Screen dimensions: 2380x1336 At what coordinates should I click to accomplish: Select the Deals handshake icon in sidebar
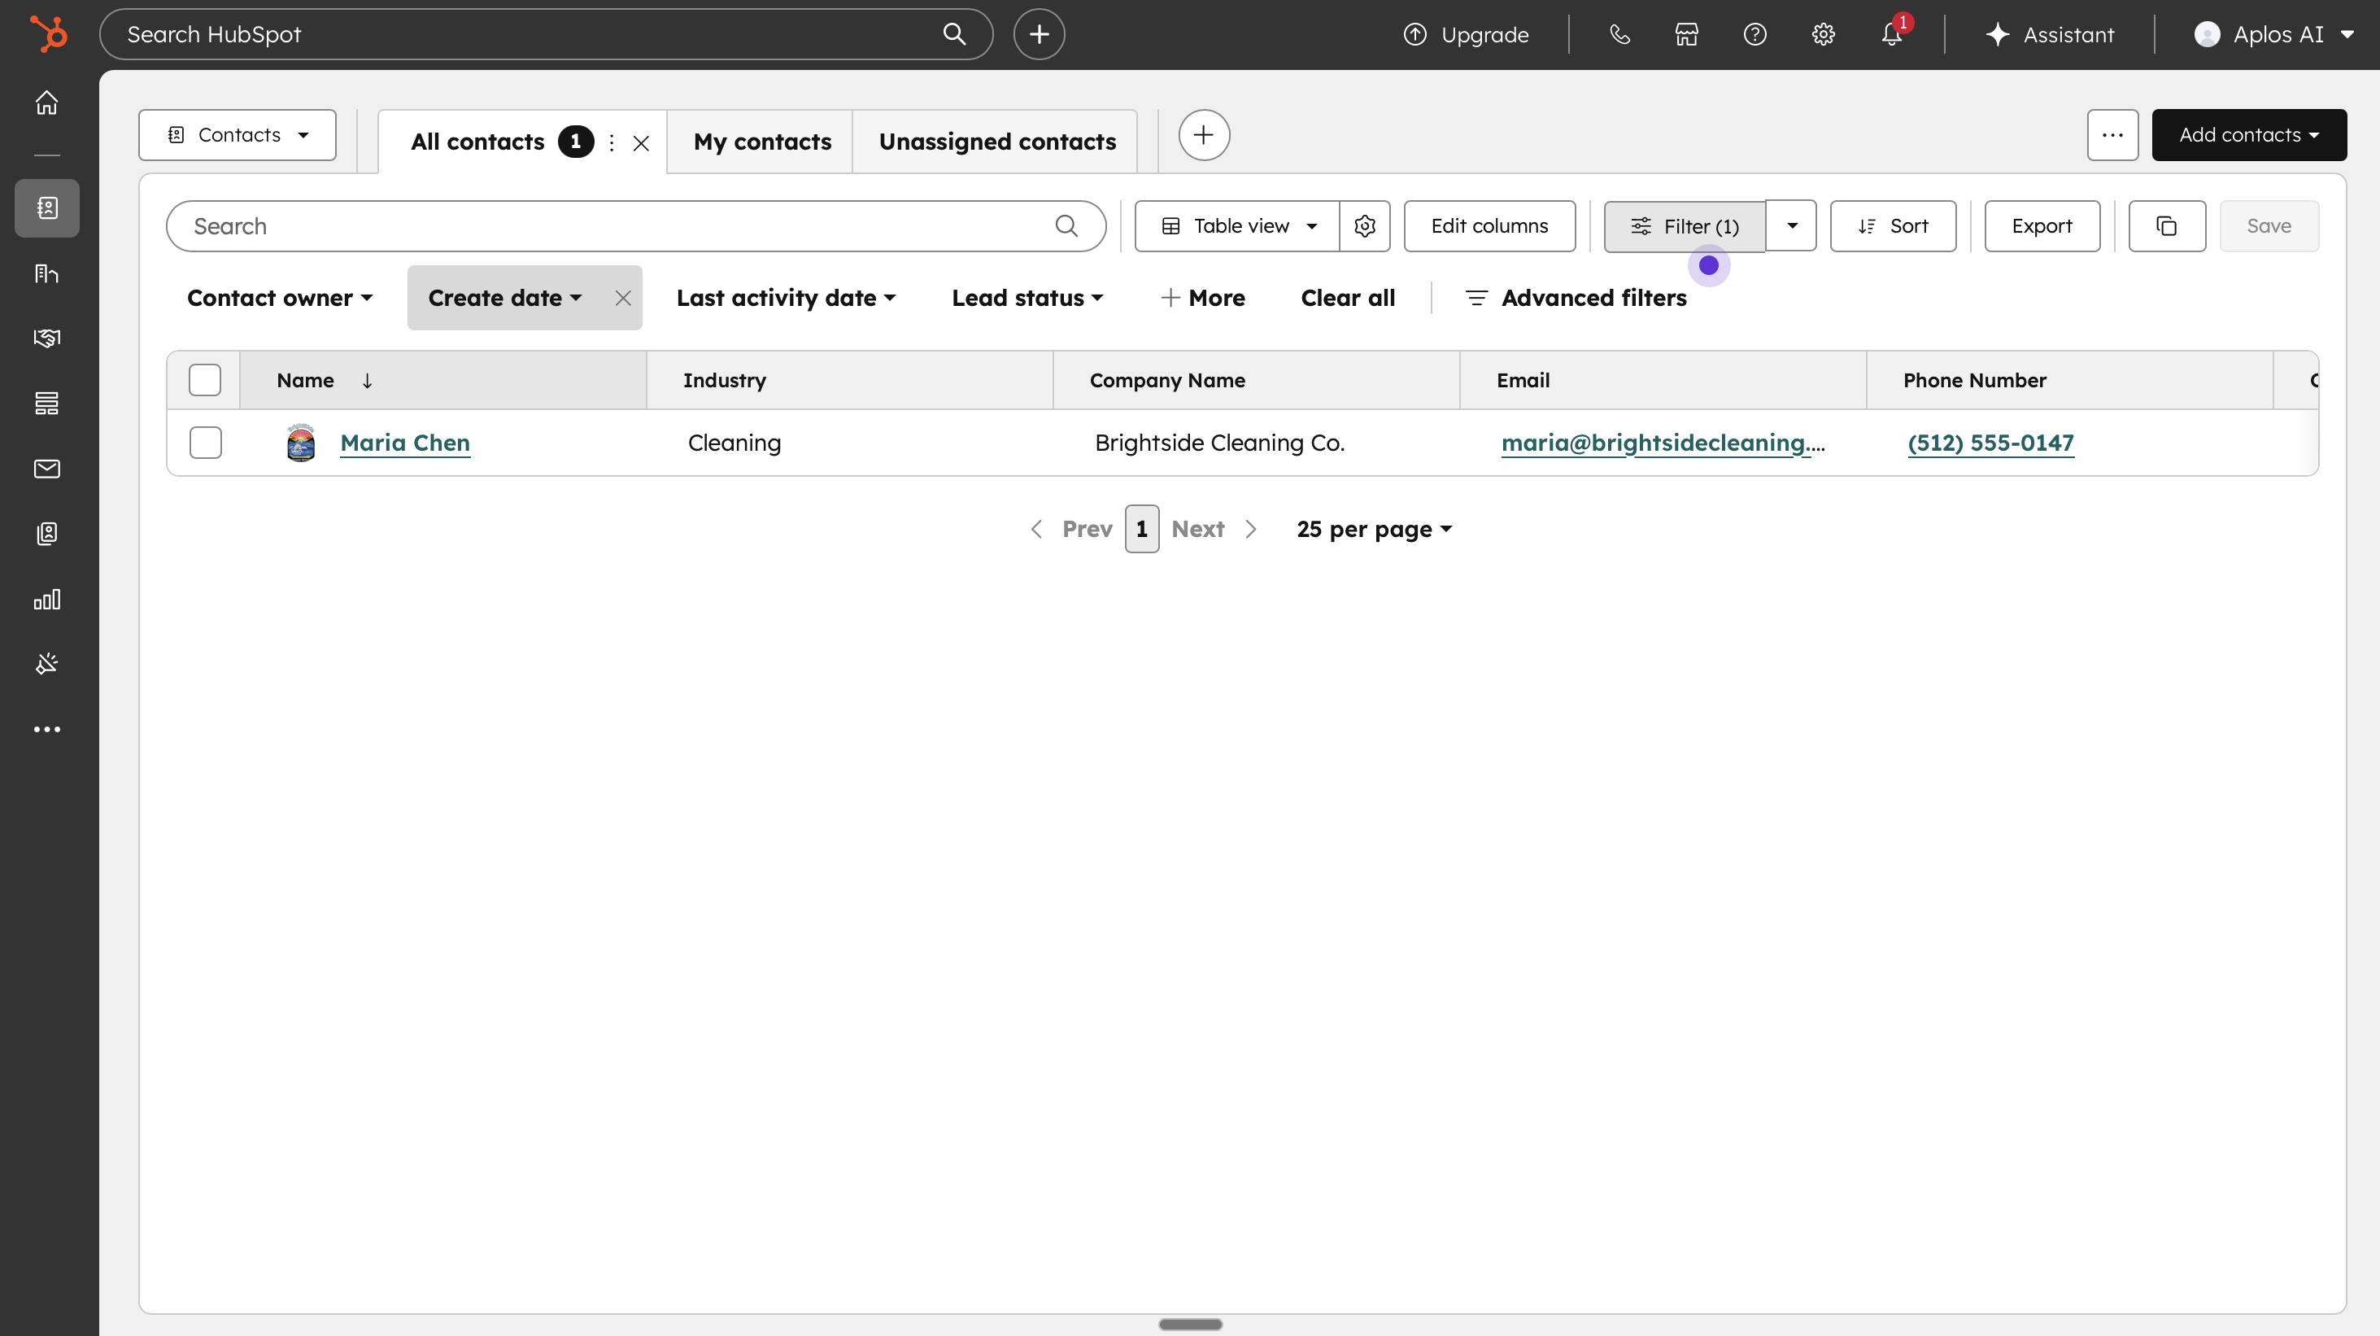(46, 337)
